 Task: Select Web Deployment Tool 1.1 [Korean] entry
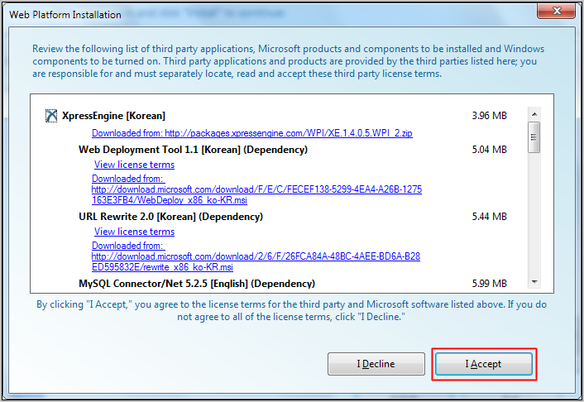(193, 150)
